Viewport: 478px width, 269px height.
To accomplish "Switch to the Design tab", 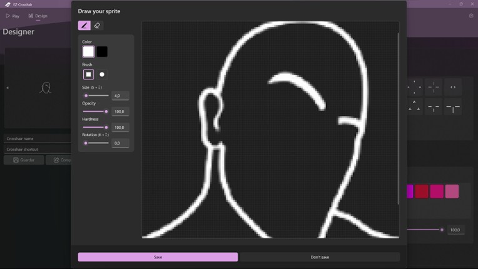I will tap(38, 16).
